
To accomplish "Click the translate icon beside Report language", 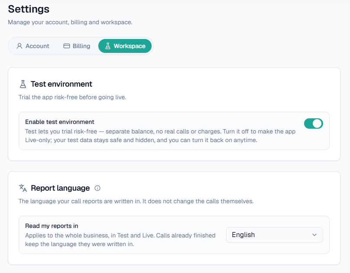I will (x=23, y=188).
